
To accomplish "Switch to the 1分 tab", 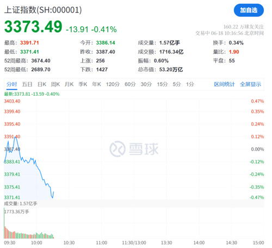I will [x=190, y=84].
